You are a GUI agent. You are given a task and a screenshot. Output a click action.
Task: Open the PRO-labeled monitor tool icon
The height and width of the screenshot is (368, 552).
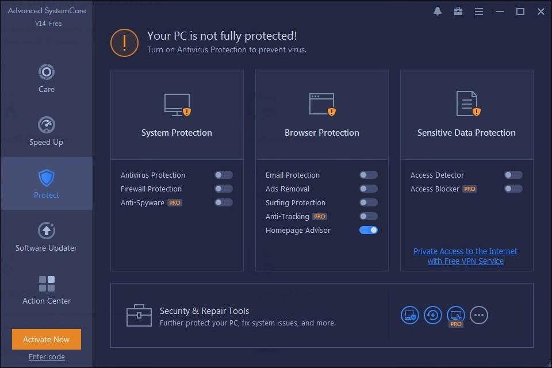tap(455, 316)
